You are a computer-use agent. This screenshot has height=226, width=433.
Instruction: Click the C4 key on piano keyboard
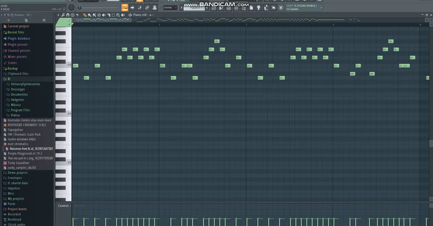click(64, 114)
